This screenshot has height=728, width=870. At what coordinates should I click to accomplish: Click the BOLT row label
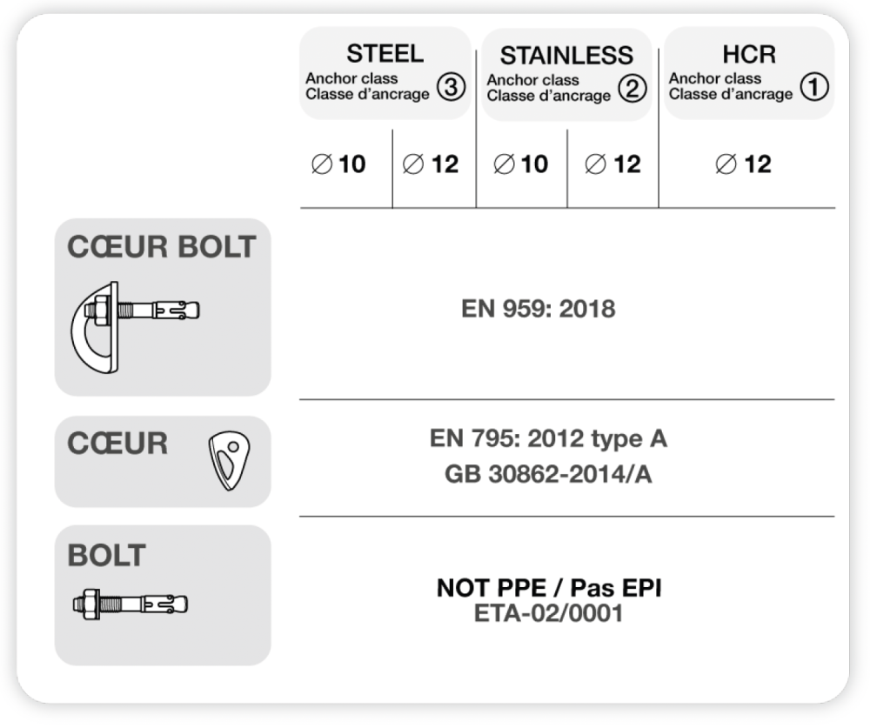pyautogui.click(x=106, y=555)
